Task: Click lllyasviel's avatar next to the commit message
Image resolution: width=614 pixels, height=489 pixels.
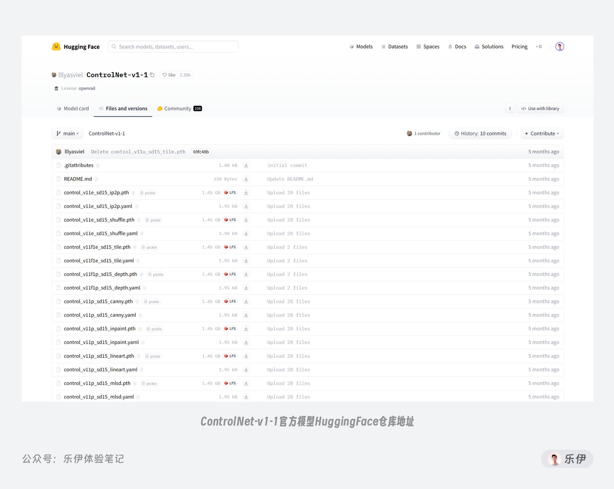Action: point(58,151)
